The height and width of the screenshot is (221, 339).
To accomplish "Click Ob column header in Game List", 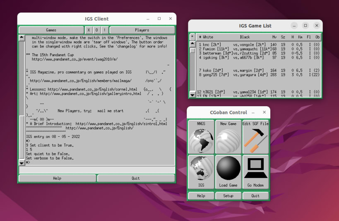I will point(317,37).
